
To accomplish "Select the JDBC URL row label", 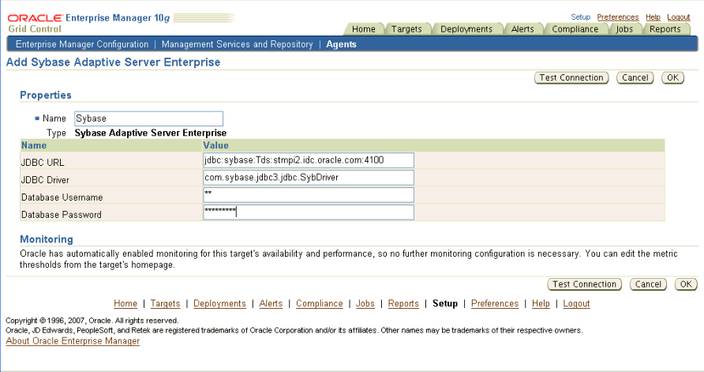I will [43, 163].
